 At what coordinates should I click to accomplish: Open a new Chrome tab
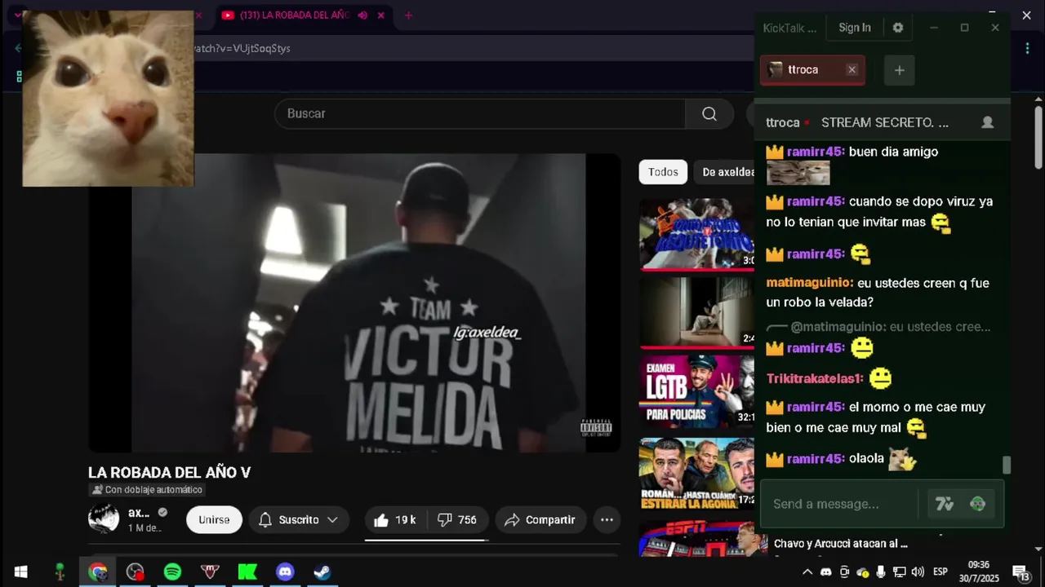(409, 15)
